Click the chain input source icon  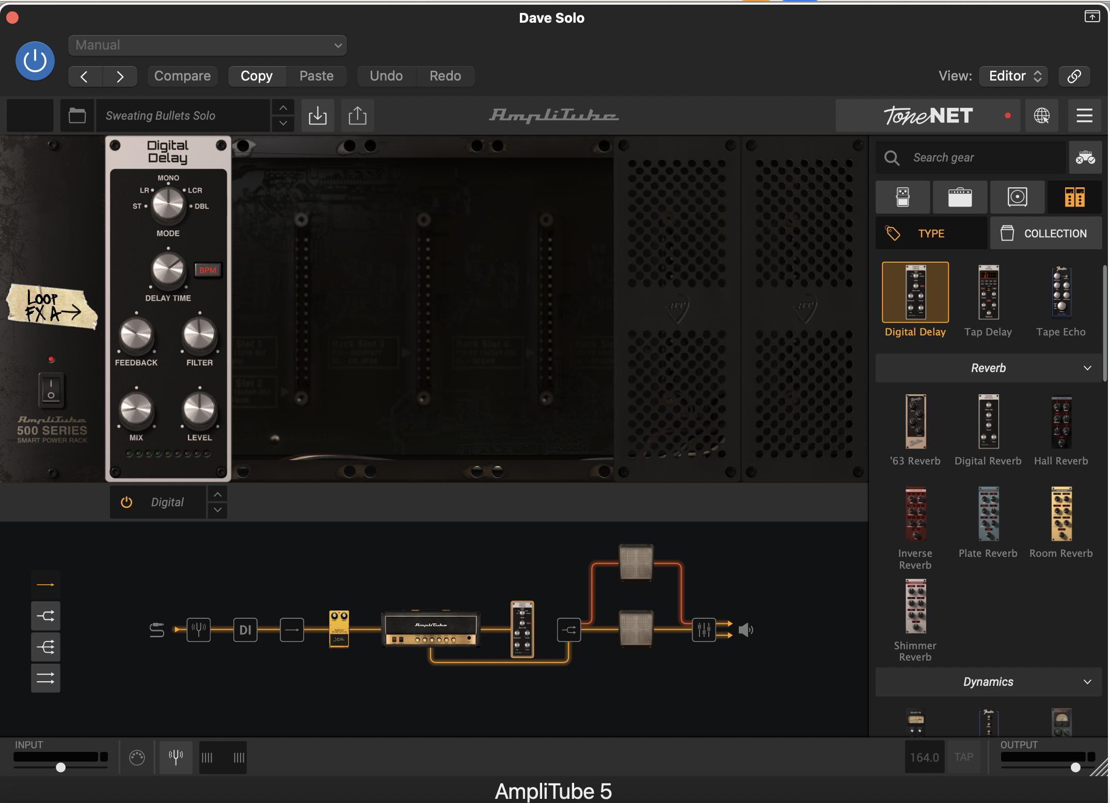pos(157,630)
